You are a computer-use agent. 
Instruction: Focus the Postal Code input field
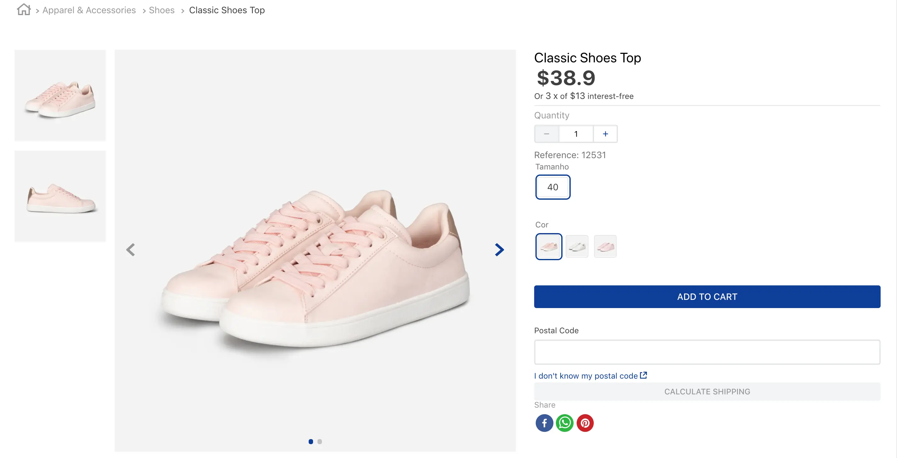(707, 352)
